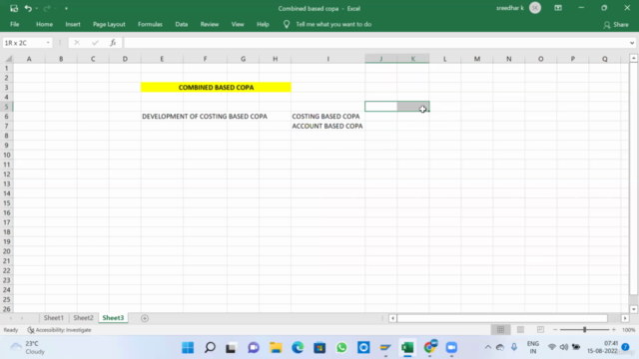Click the Select All corner triangle
The height and width of the screenshot is (359, 639).
pyautogui.click(x=8, y=59)
